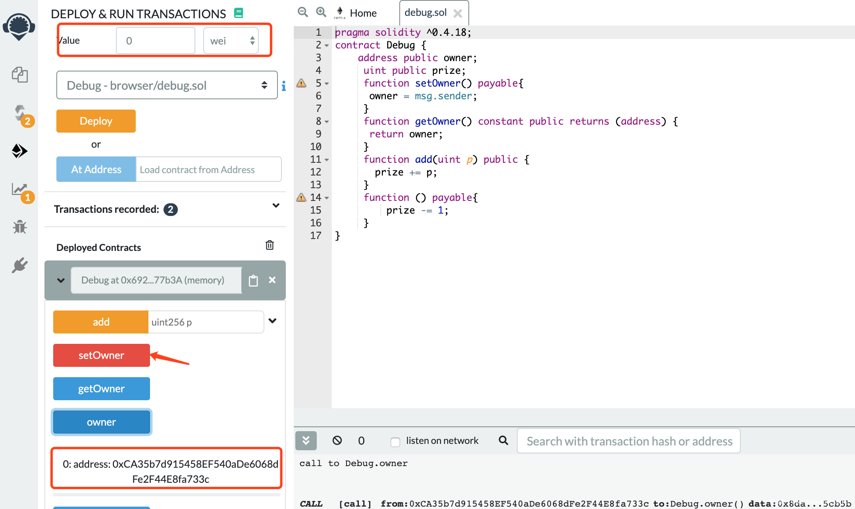The width and height of the screenshot is (855, 509).
Task: Open the Debugger bug icon
Action: click(19, 227)
